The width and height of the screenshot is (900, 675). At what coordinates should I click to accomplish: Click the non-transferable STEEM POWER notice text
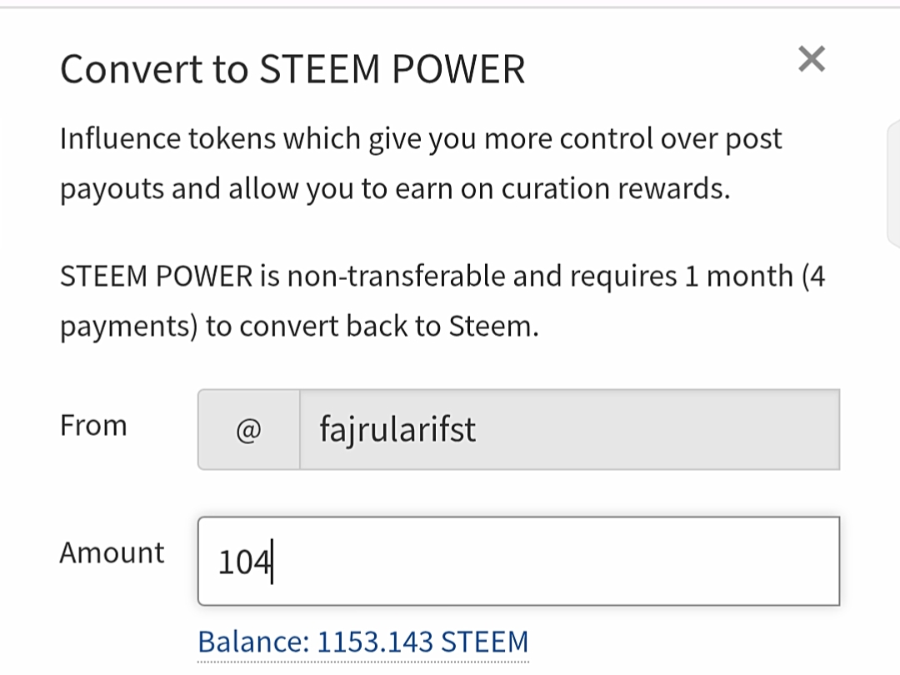point(442,302)
